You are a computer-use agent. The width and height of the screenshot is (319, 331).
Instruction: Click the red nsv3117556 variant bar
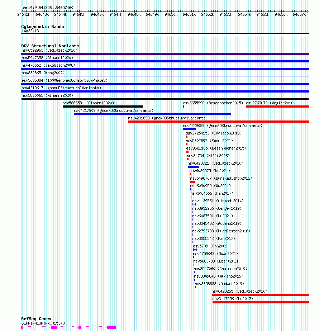261,303
